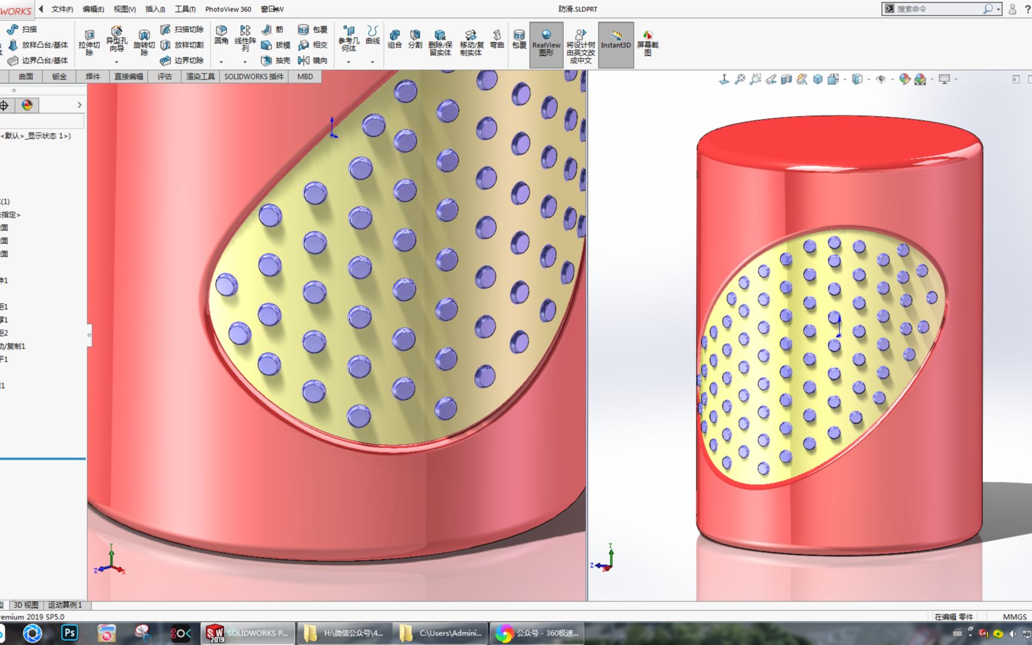Select the 拔模 draft tool
This screenshot has height=645, width=1032.
276,45
